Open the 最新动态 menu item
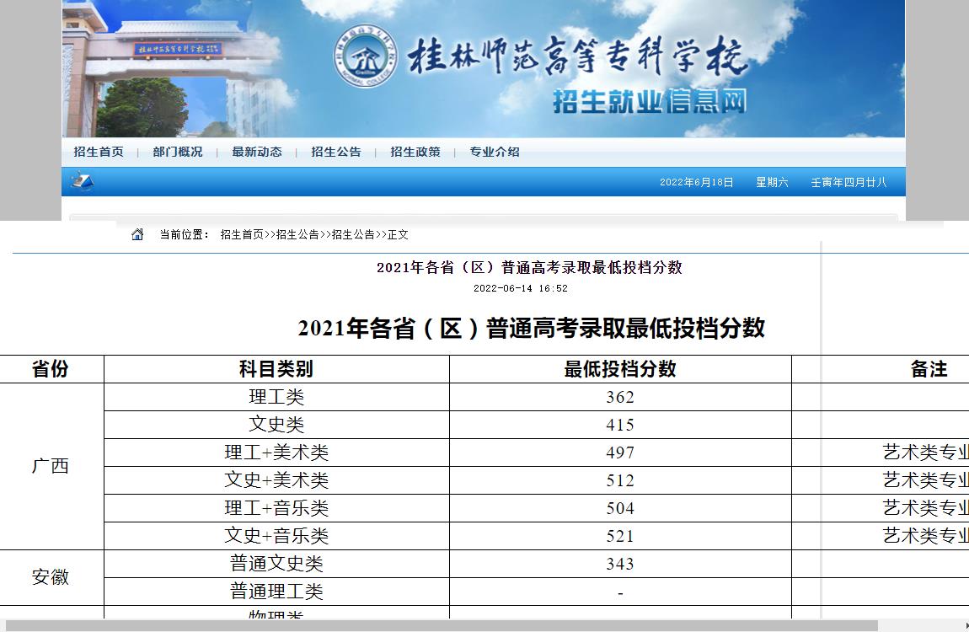 [x=256, y=152]
